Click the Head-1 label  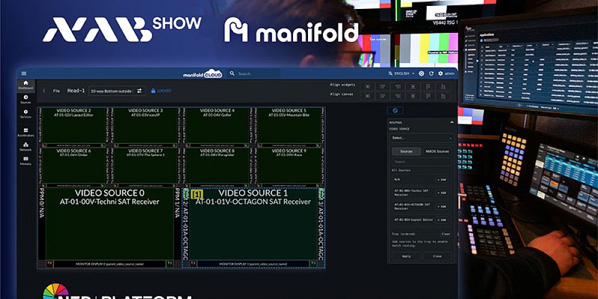[x=76, y=91]
